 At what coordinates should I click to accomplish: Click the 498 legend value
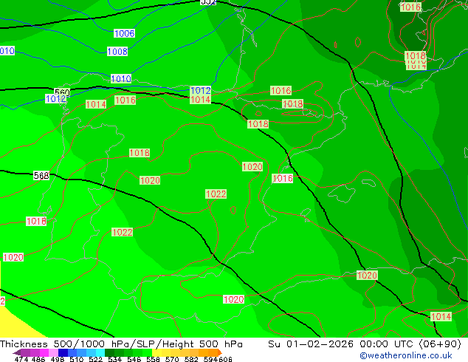tap(58, 359)
